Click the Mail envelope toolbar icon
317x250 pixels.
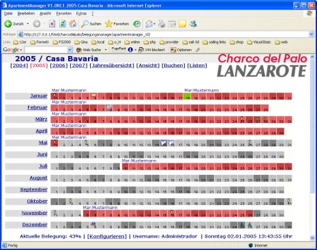click(x=149, y=24)
